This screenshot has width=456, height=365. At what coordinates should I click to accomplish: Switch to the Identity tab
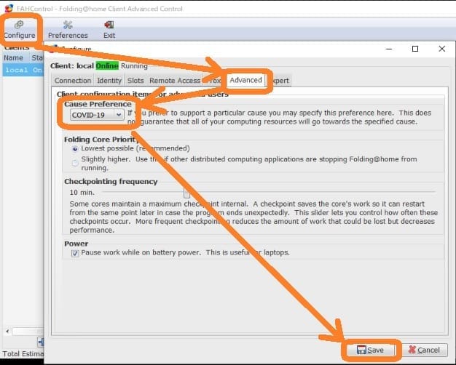[x=109, y=81]
